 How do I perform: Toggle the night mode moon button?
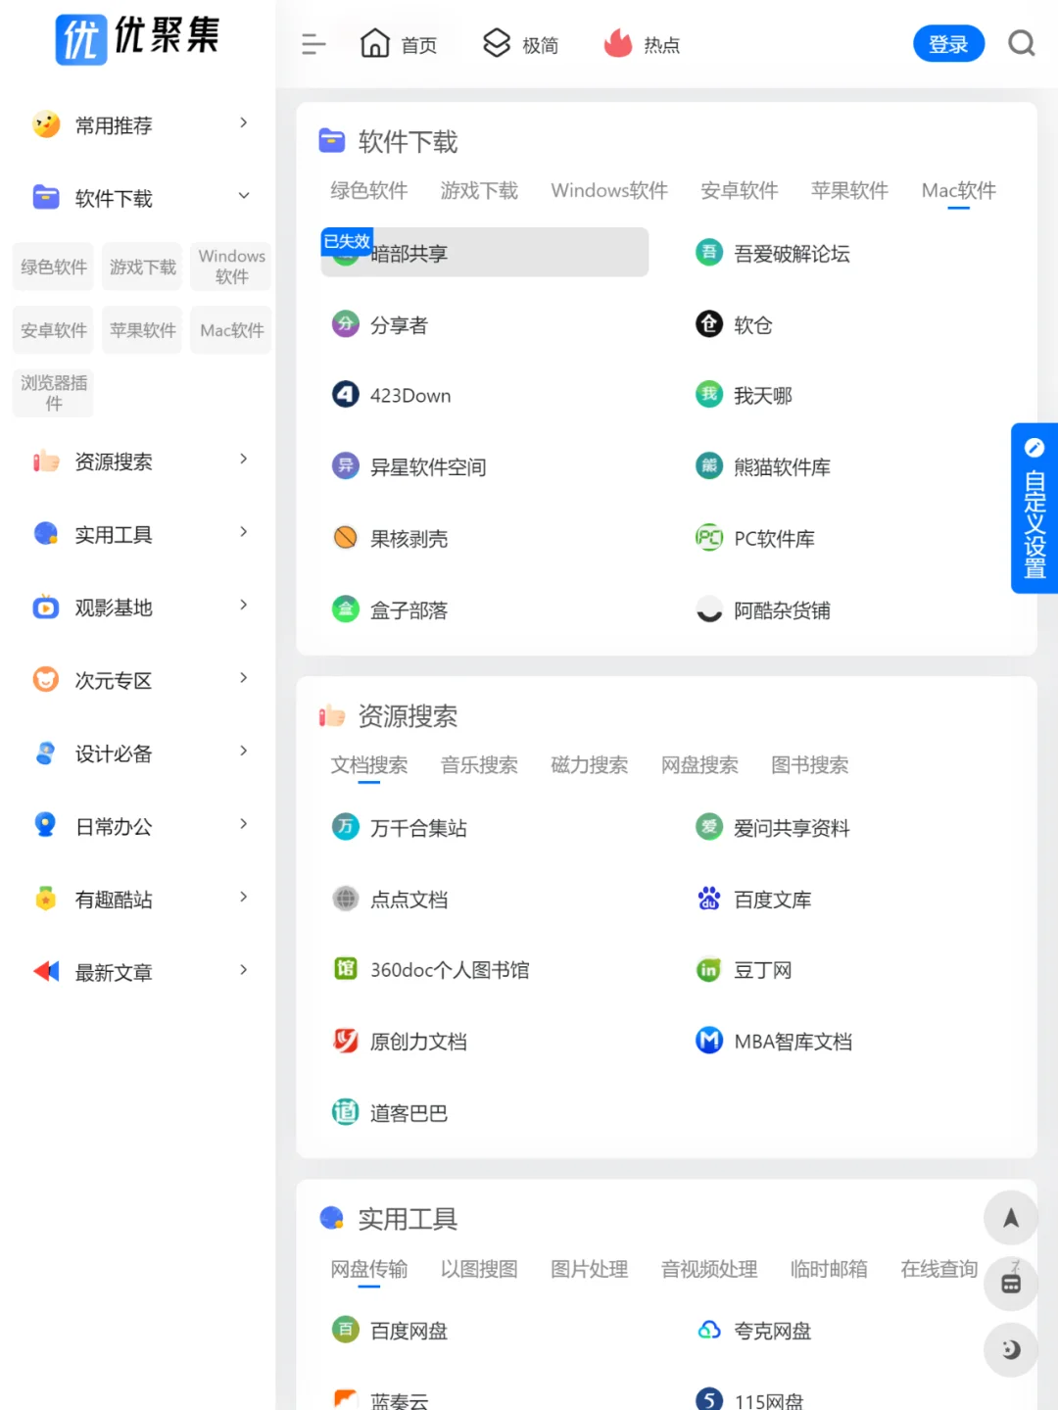pyautogui.click(x=1011, y=1349)
